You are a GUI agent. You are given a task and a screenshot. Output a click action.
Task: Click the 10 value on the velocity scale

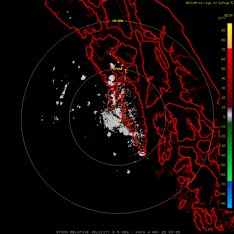tap(223, 107)
